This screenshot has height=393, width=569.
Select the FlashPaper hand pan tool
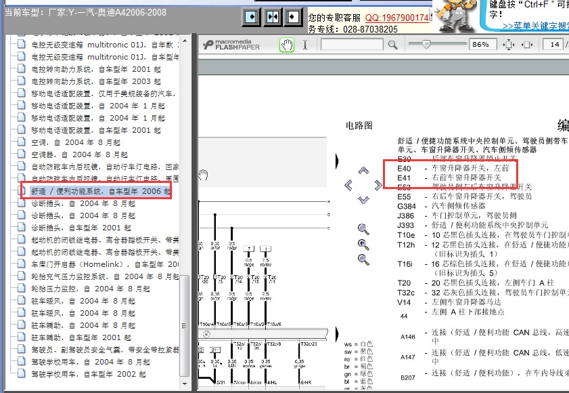[x=287, y=45]
